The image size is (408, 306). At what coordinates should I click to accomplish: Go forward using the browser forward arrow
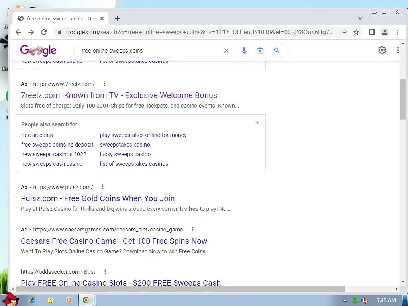[x=31, y=32]
